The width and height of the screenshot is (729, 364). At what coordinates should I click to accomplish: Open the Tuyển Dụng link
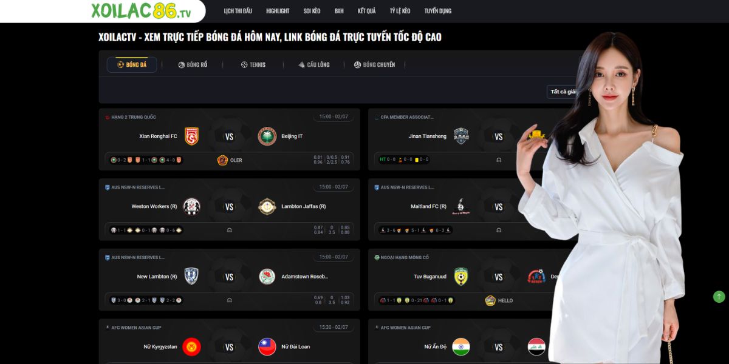438,11
